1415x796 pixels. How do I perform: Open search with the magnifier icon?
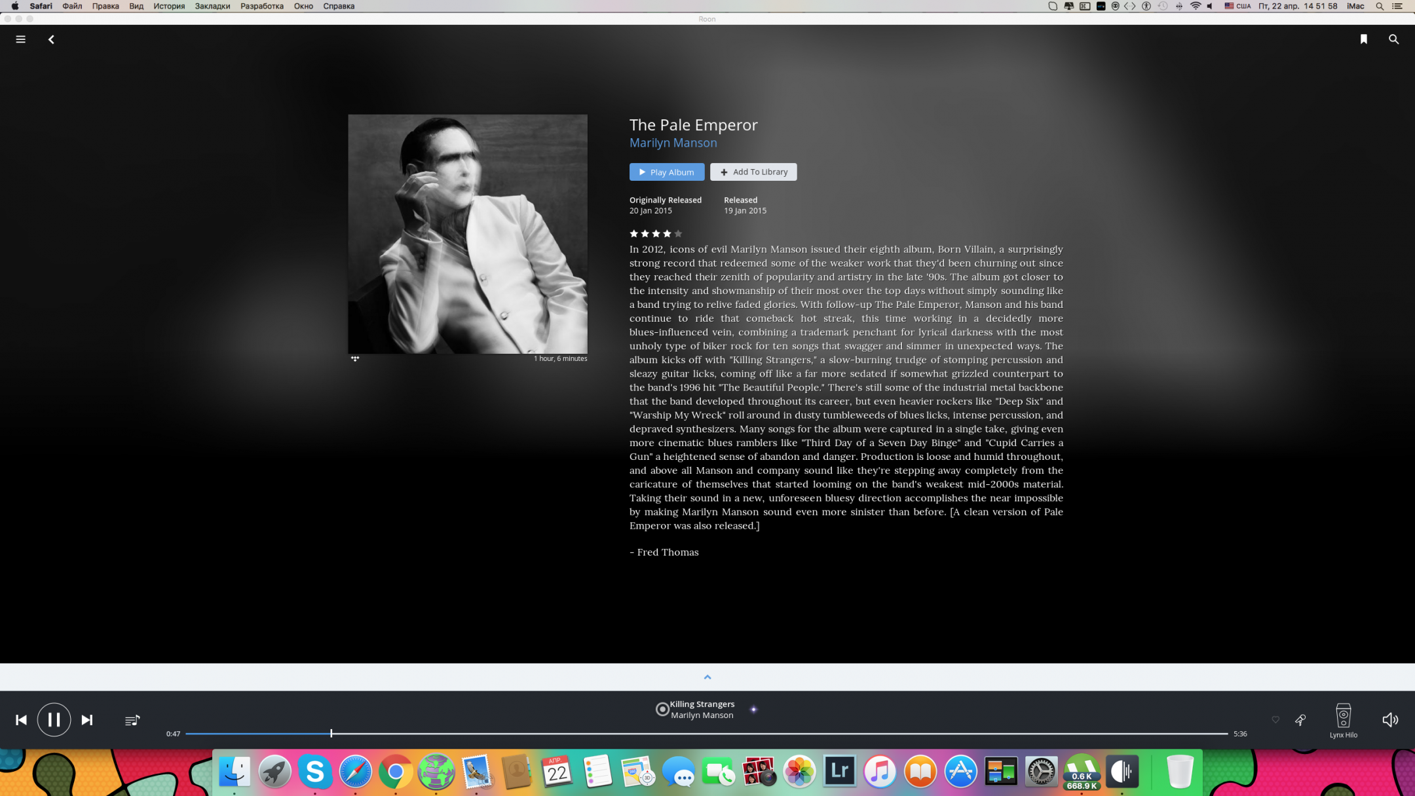point(1393,39)
